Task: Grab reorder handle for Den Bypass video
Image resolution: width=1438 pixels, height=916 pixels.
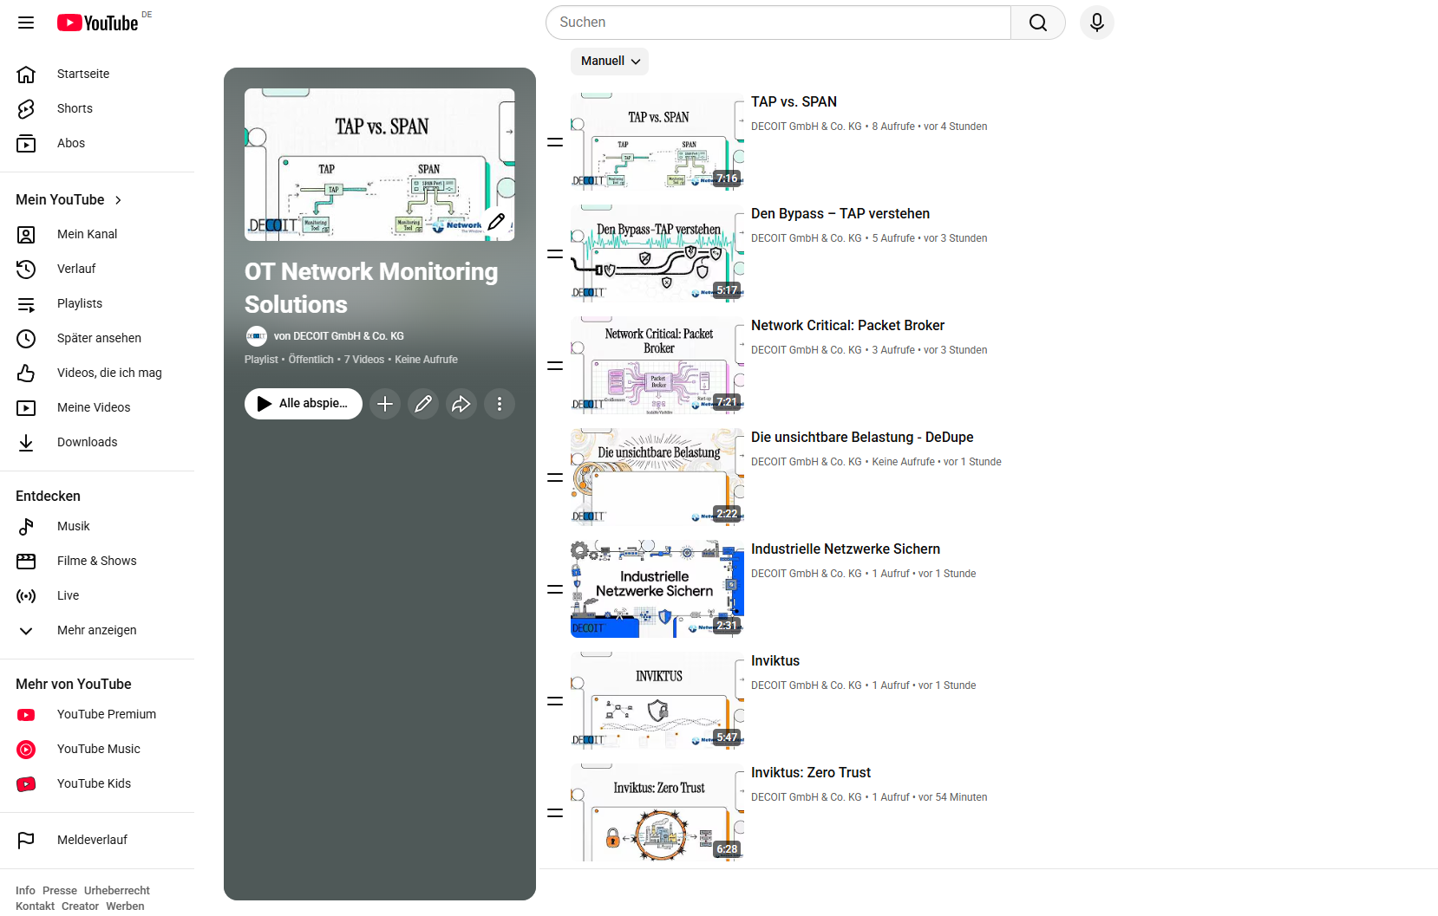Action: tap(555, 254)
